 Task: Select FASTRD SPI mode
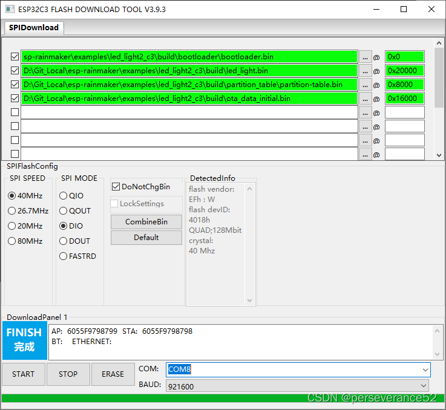77,256
